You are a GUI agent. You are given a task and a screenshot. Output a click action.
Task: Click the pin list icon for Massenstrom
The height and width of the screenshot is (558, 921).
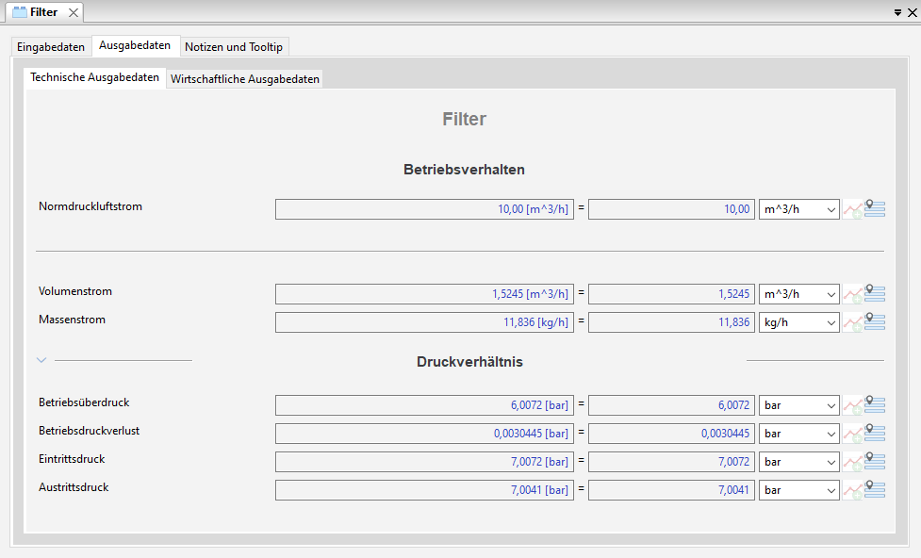875,322
